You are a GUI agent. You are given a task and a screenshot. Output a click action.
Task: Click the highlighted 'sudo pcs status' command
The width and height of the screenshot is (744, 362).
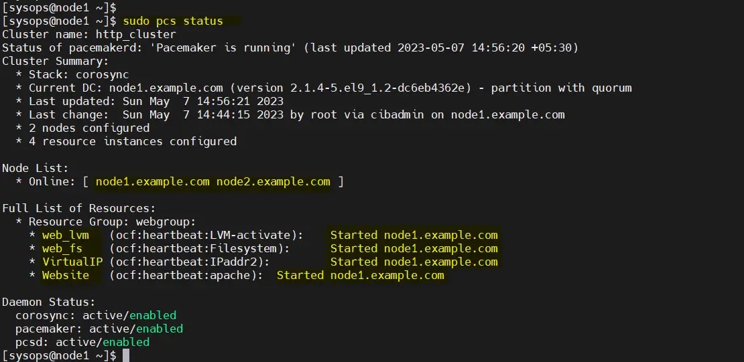172,21
